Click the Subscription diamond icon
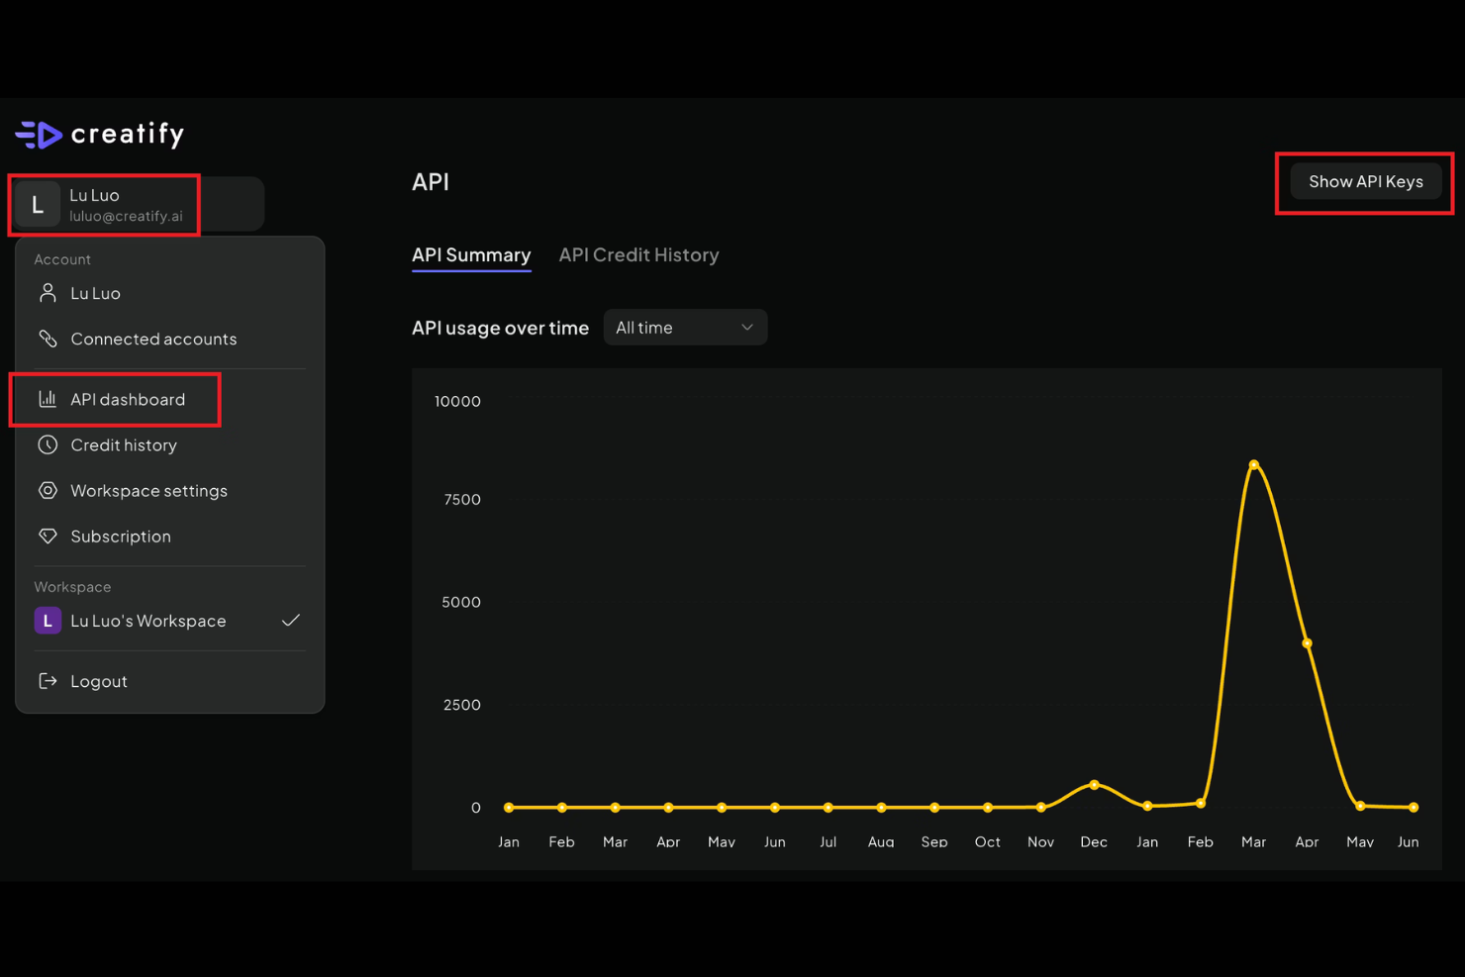The image size is (1465, 977). pos(48,537)
